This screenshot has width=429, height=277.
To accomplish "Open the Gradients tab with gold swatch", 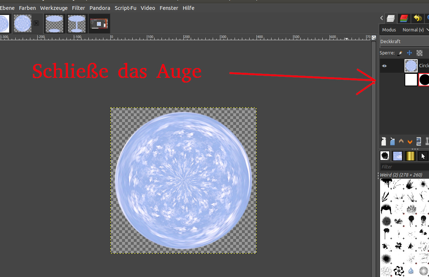I will point(410,156).
